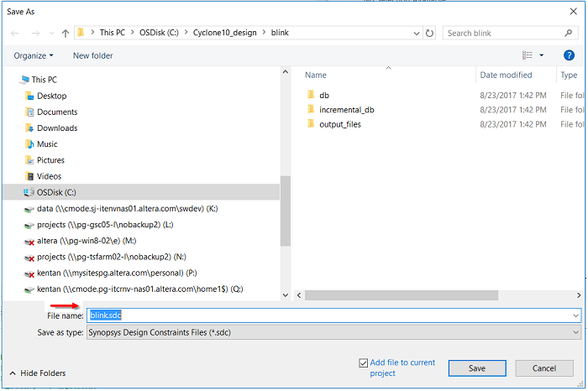Collapse the dialog with Hide Folders

(x=38, y=373)
